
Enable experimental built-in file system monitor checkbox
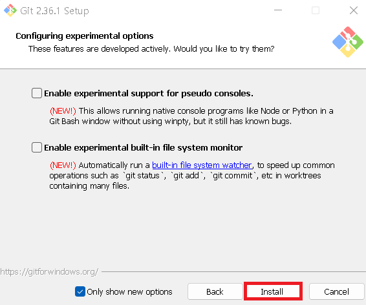tap(37, 147)
